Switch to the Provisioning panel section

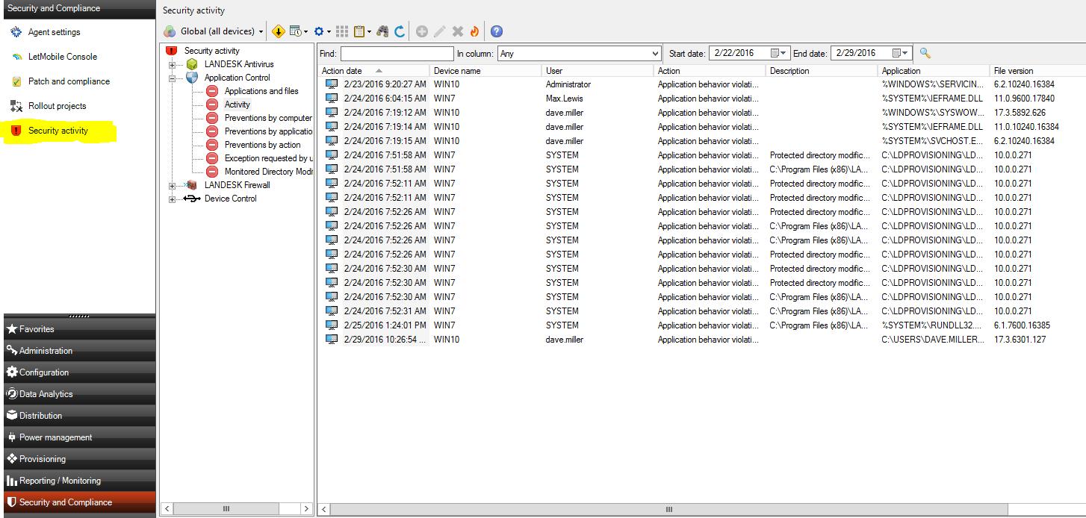tap(43, 459)
